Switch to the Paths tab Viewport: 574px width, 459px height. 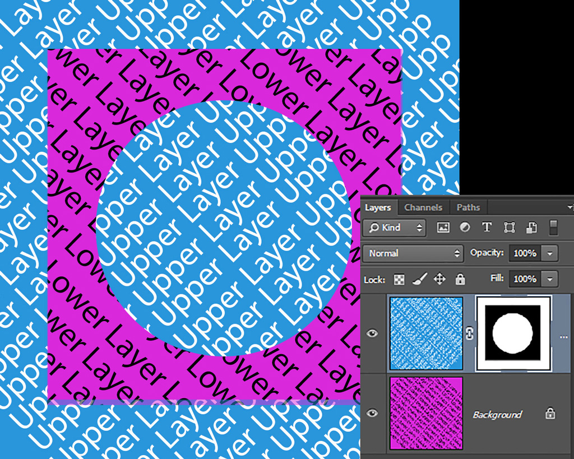tap(468, 207)
